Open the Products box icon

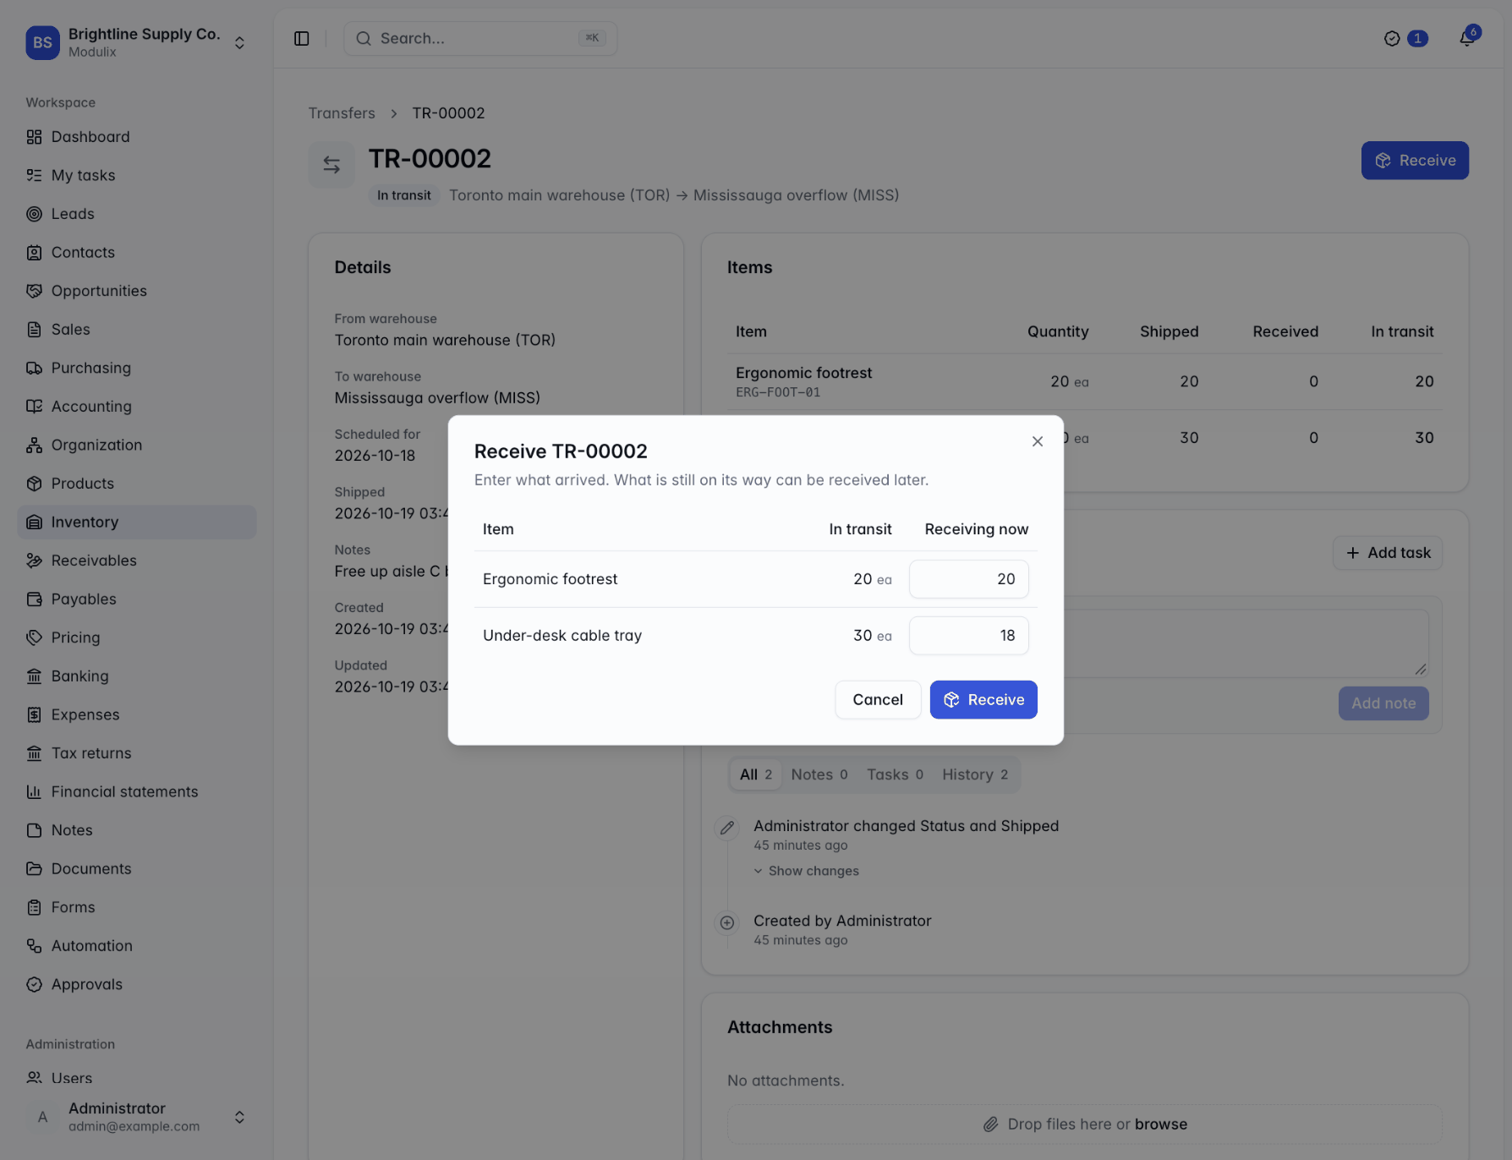(x=34, y=484)
